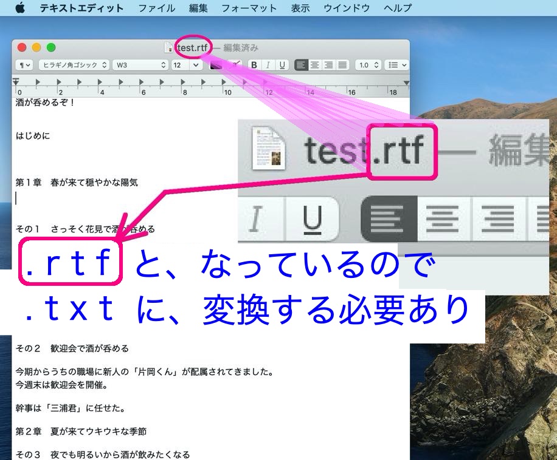Open the W3 font weight dropdown
Image resolution: width=557 pixels, height=460 pixels.
140,65
